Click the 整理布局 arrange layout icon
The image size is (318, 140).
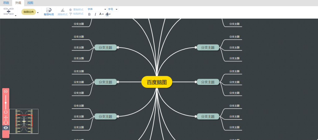click(49, 10)
